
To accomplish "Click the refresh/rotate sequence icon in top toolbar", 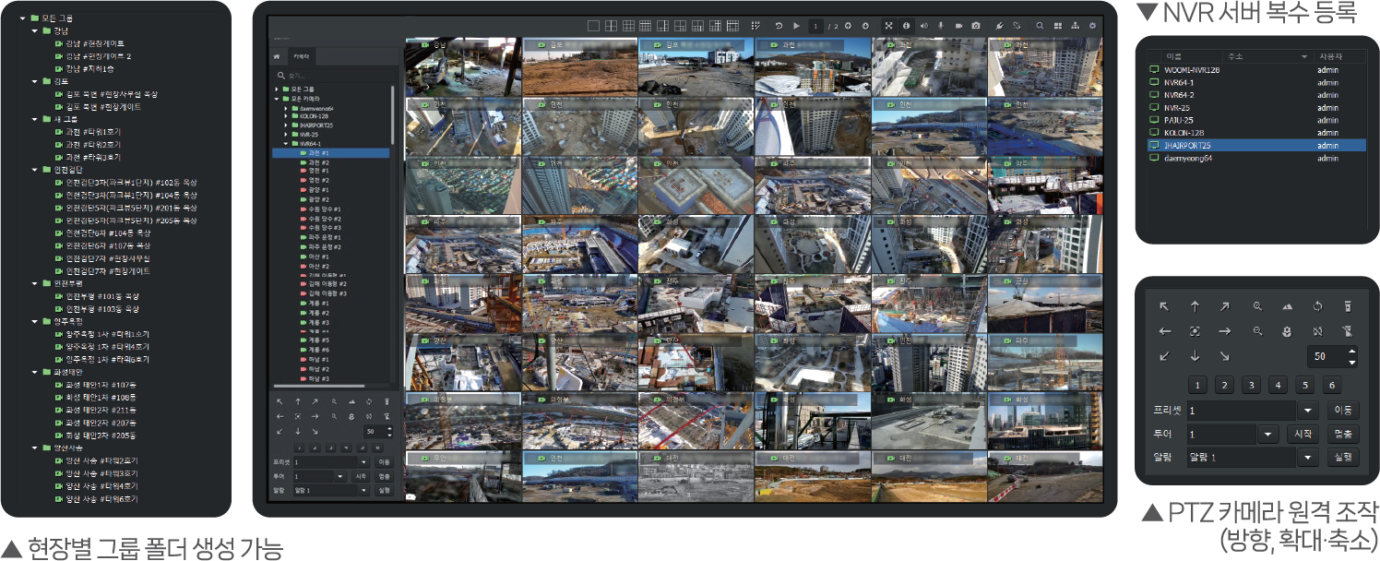I will (x=779, y=26).
